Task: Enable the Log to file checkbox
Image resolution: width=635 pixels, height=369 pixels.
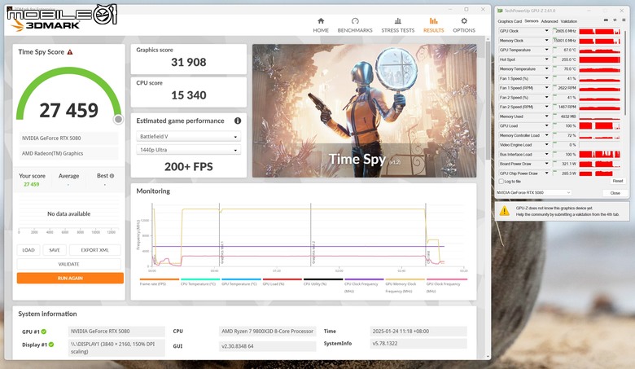Action: 501,182
